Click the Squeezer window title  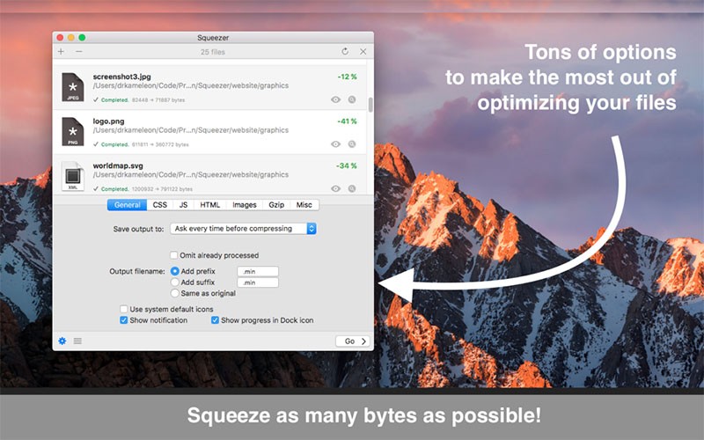(213, 38)
